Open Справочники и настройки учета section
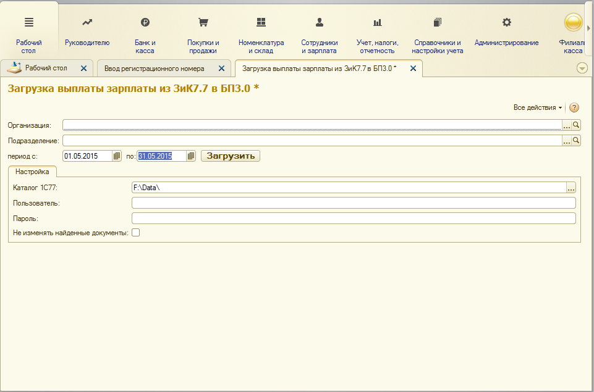The image size is (594, 392). pyautogui.click(x=437, y=36)
